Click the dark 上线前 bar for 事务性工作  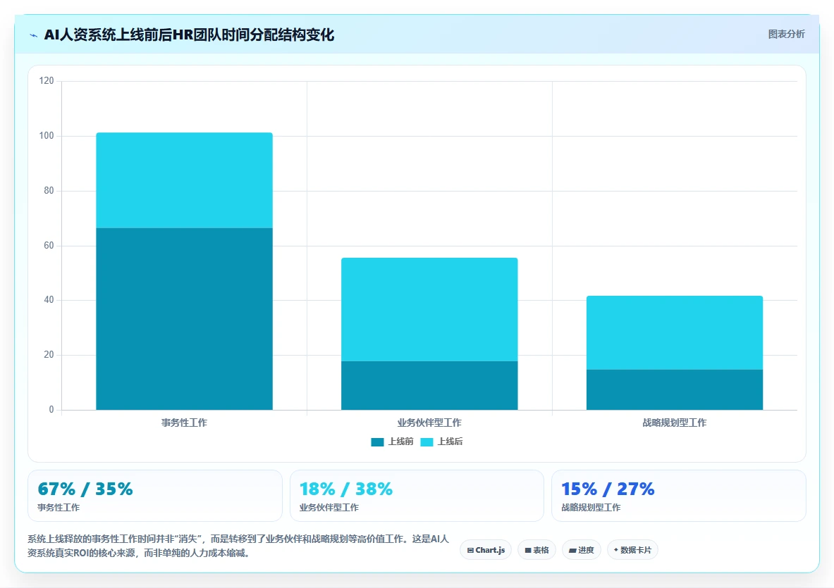click(184, 319)
